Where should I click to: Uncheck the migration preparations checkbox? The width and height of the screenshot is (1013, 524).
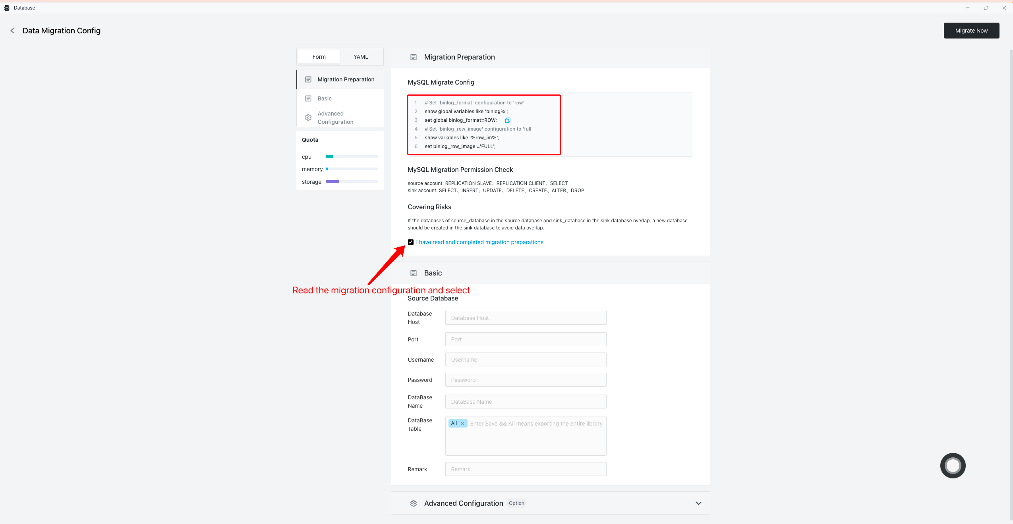click(x=411, y=242)
